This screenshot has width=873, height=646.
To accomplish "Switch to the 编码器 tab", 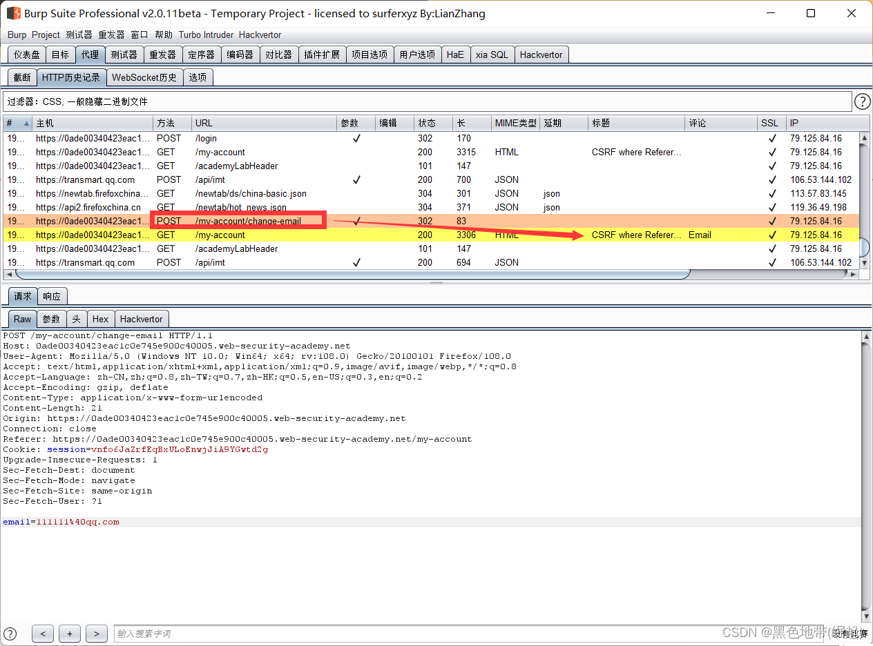I will [240, 55].
